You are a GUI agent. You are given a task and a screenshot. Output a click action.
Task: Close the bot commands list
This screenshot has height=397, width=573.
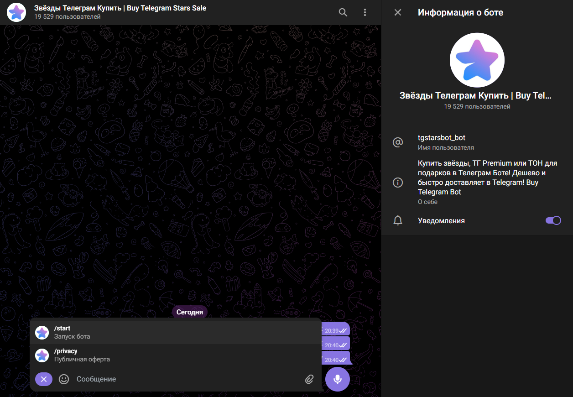pyautogui.click(x=44, y=379)
